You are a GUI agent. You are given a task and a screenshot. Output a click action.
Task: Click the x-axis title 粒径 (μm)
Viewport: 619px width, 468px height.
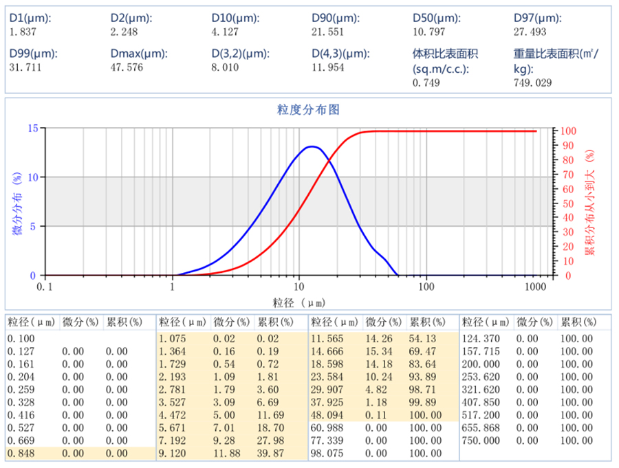298,302
